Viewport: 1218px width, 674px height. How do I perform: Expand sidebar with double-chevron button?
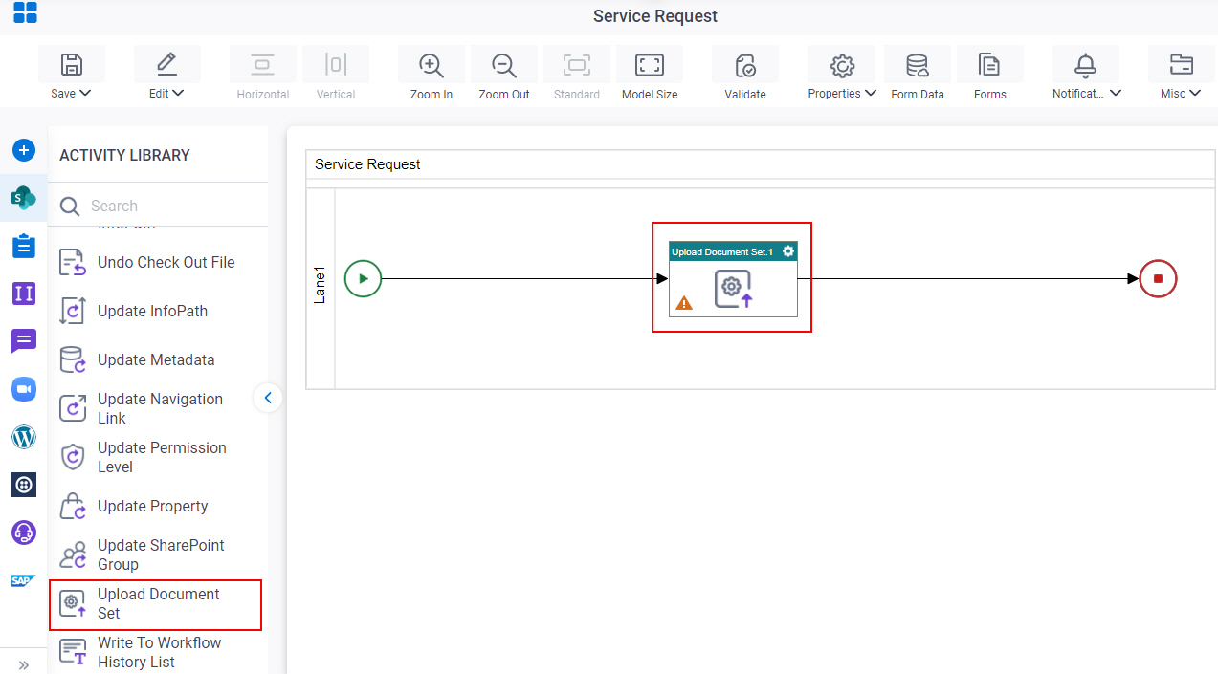(x=24, y=664)
